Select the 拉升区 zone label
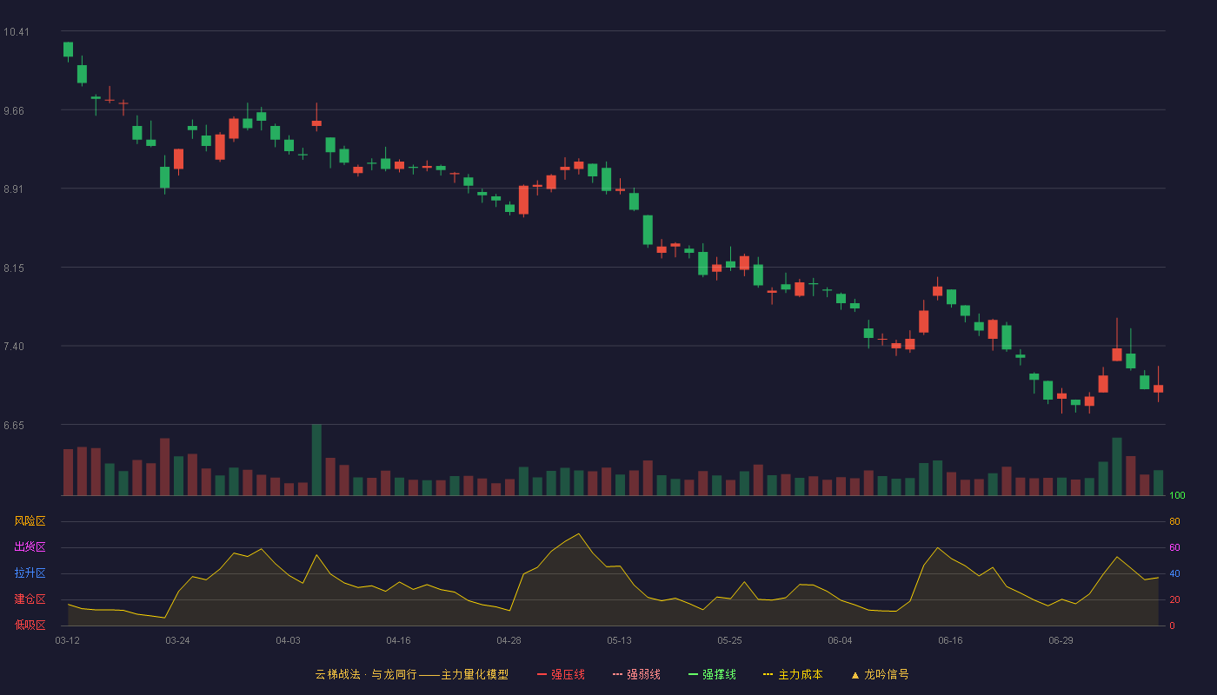The width and height of the screenshot is (1217, 695). pyautogui.click(x=30, y=573)
